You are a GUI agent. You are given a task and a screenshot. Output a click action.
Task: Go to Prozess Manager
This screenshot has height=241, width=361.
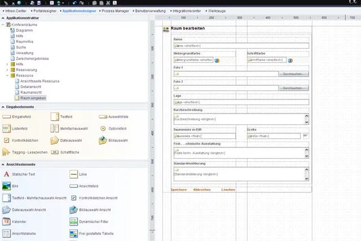(x=114, y=11)
